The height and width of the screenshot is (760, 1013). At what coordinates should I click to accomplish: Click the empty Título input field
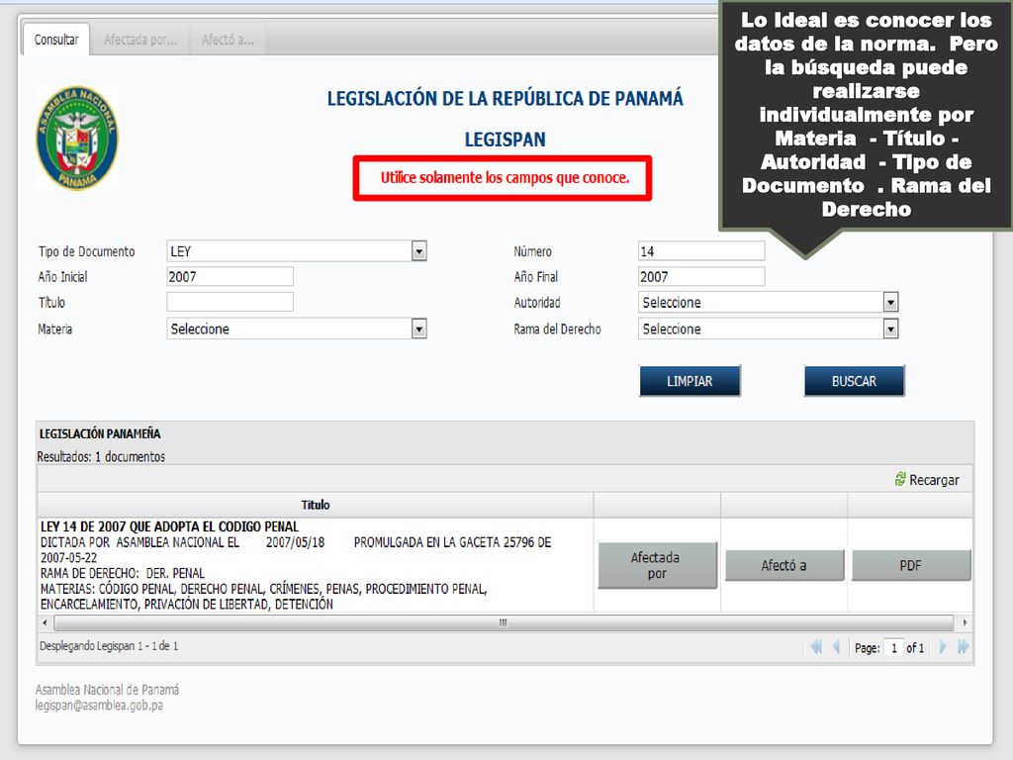(x=230, y=302)
